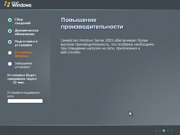Viewport: 180px width, 135px height.
Task: Click the Microsoft Windows wordmark text
Action: (x=22, y=4)
